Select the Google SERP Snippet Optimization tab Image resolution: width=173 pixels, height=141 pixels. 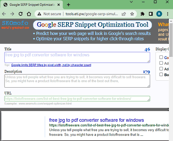[x=32, y=5]
